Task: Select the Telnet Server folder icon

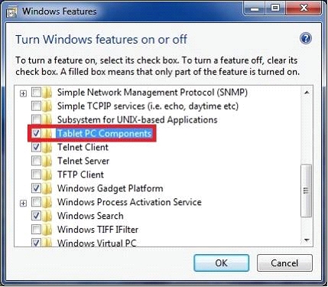Action: tap(47, 161)
